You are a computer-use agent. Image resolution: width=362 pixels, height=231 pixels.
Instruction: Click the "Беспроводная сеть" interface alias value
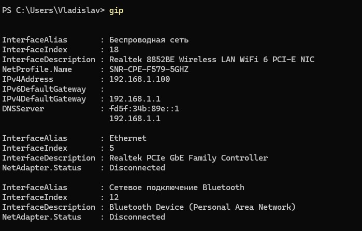149,40
